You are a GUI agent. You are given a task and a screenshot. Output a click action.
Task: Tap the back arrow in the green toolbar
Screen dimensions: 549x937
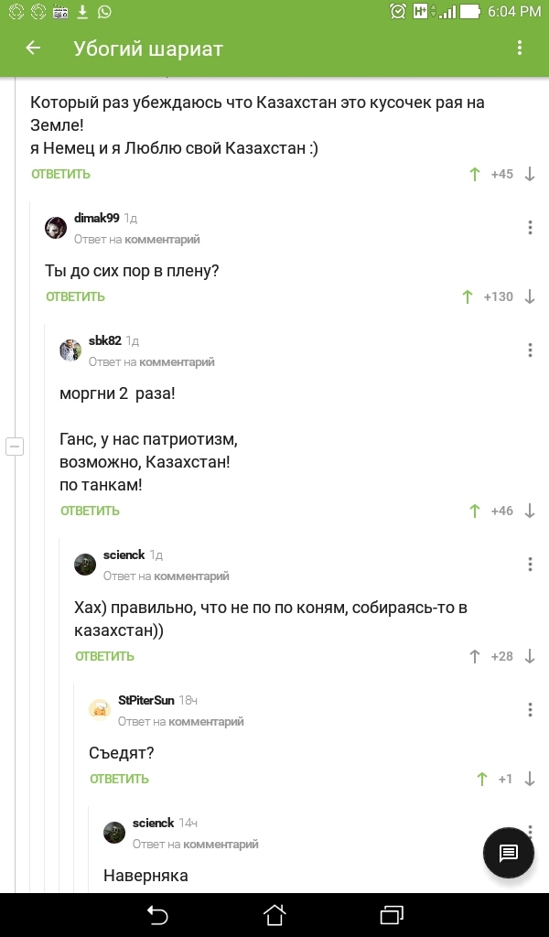32,48
